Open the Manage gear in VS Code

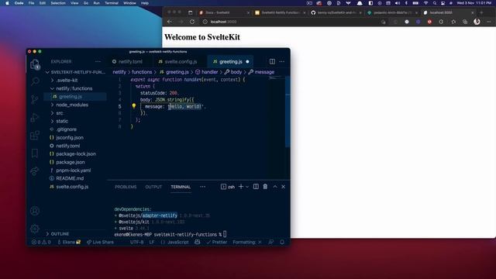click(35, 228)
